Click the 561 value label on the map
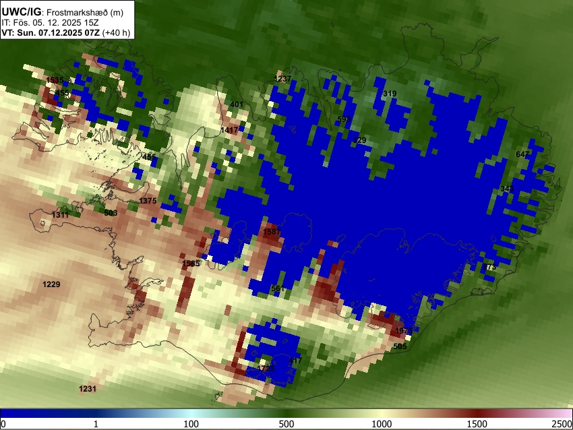The height and width of the screenshot is (430, 573). (278, 288)
